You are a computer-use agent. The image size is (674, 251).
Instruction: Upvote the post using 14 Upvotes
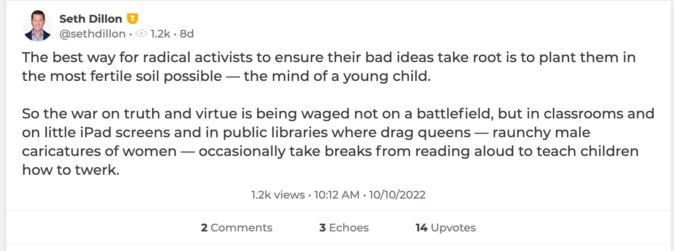coord(445,228)
